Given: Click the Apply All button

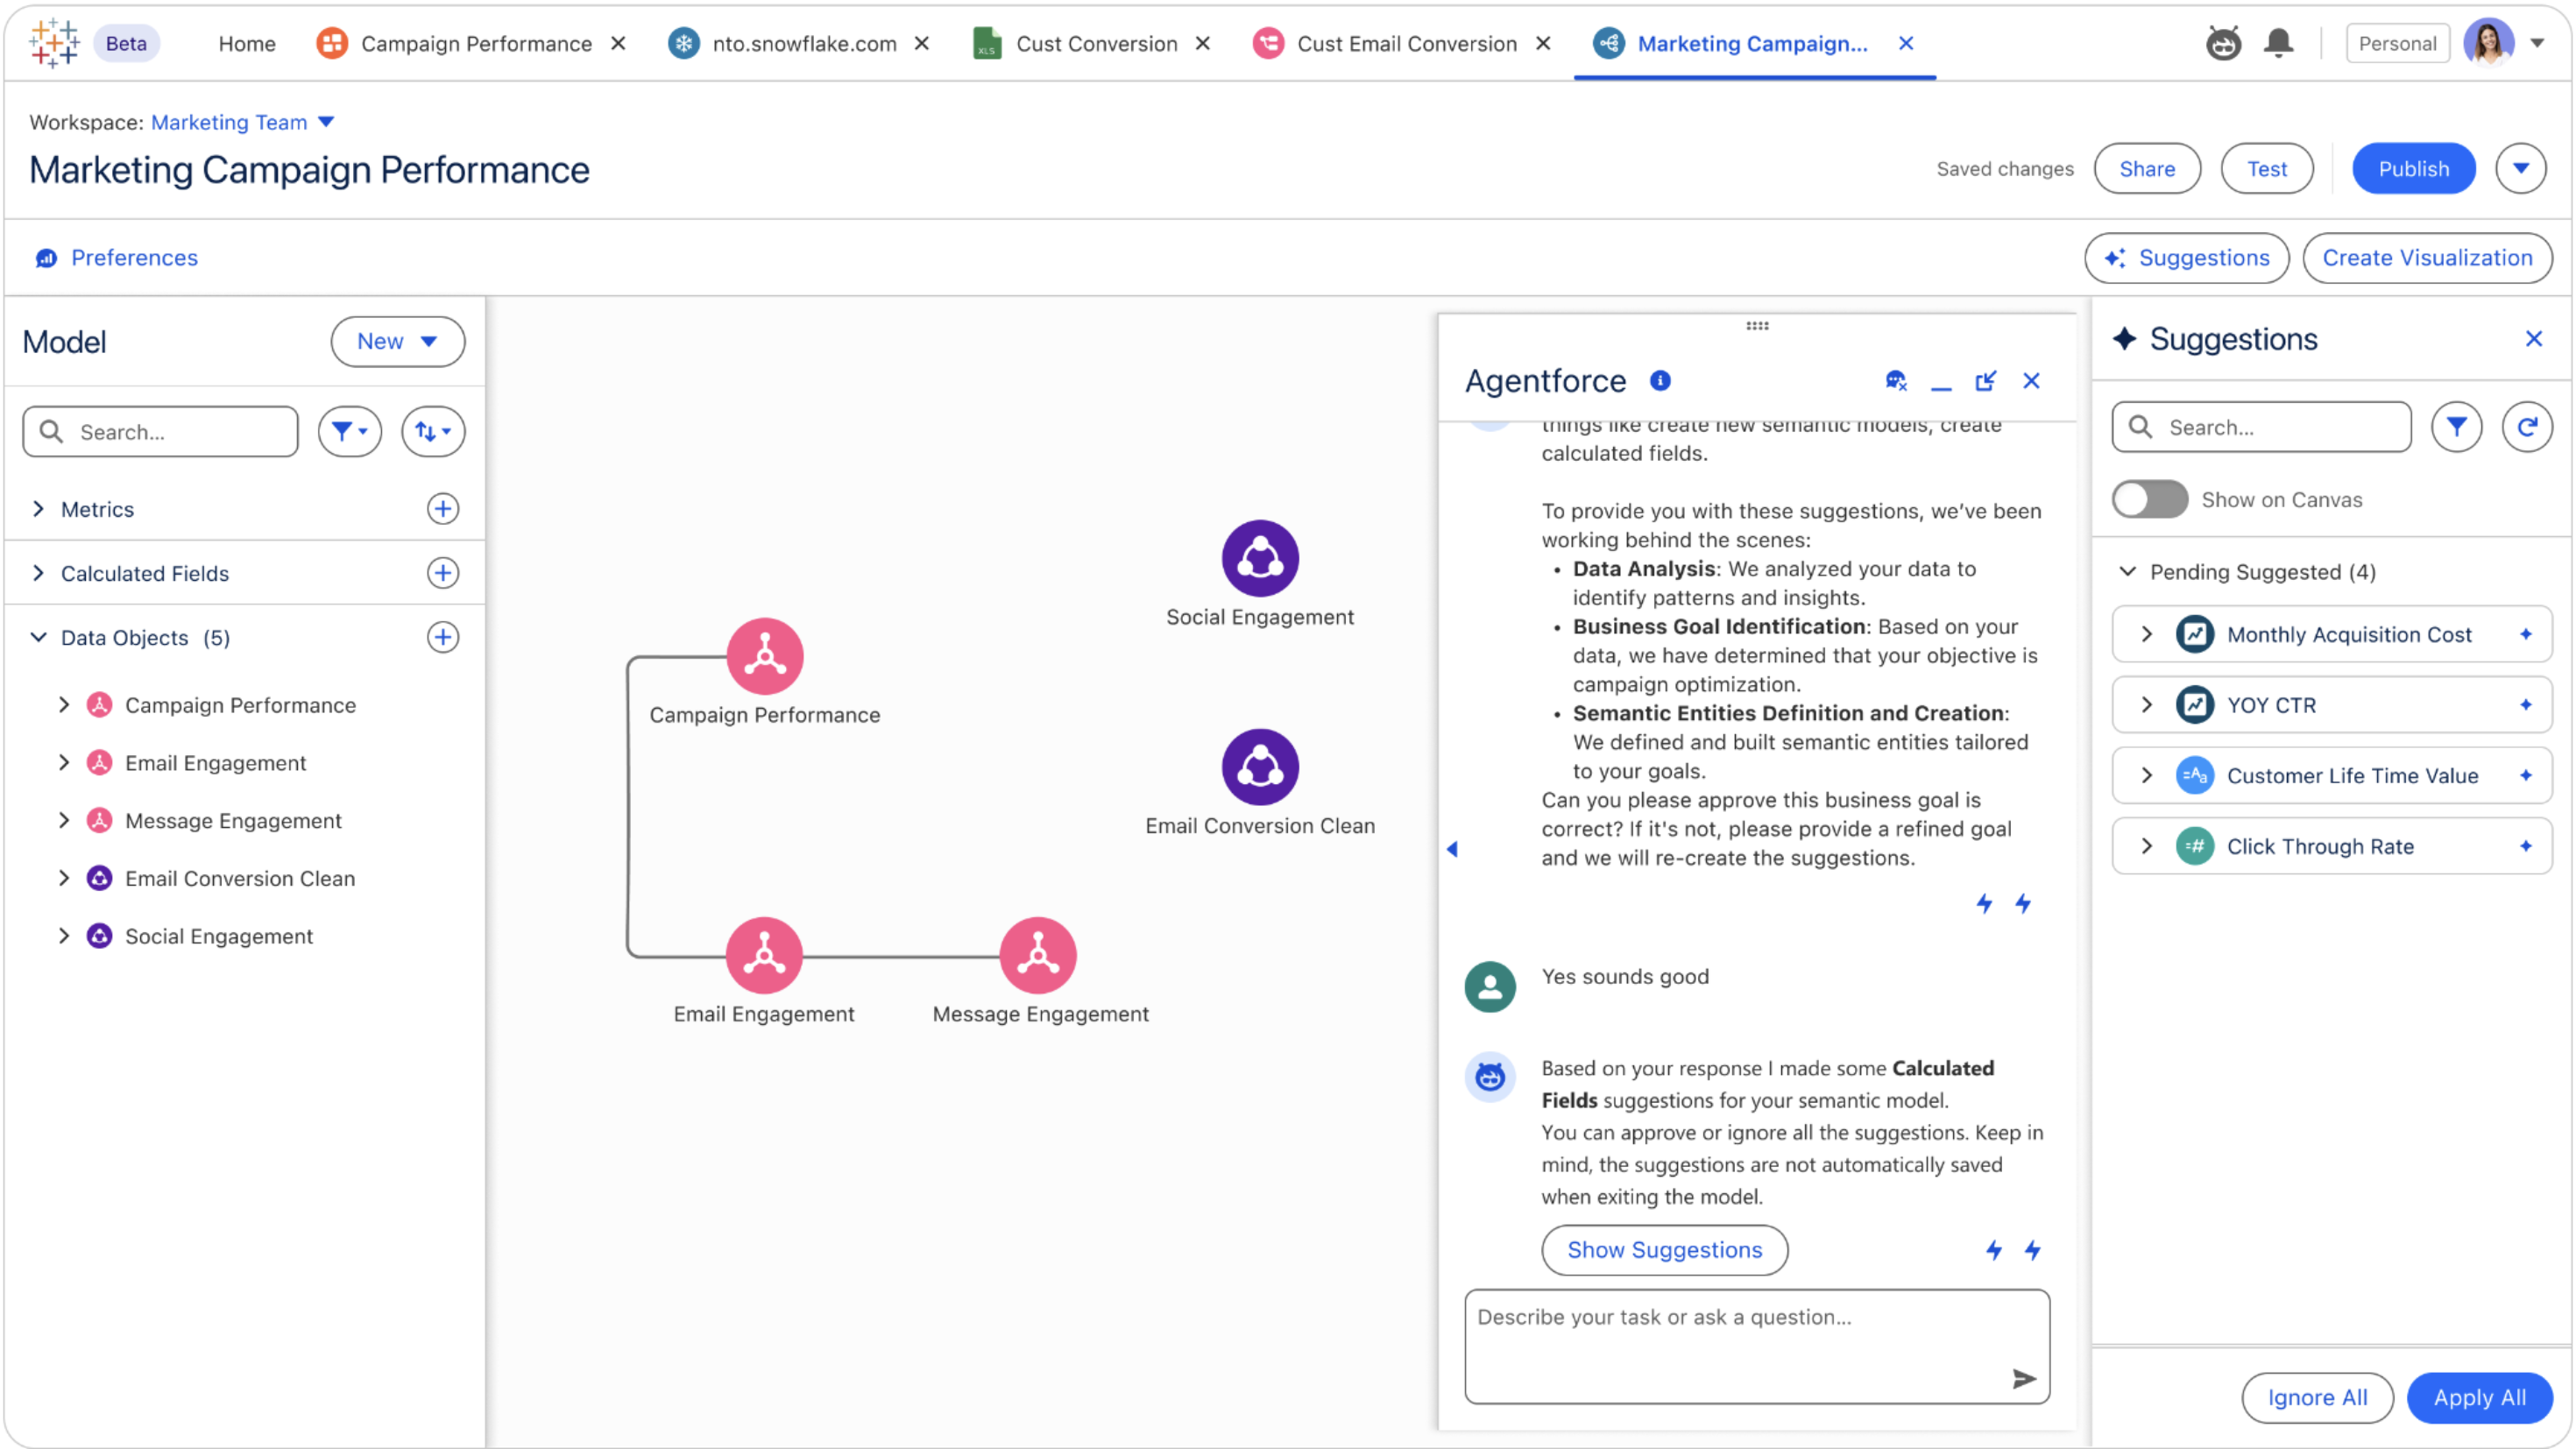Looking at the screenshot, I should pyautogui.click(x=2478, y=1397).
